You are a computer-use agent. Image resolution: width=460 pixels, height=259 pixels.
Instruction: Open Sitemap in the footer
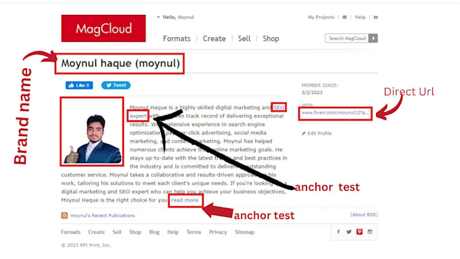[244, 232]
